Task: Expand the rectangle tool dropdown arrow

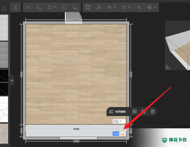Action: pos(55,7)
